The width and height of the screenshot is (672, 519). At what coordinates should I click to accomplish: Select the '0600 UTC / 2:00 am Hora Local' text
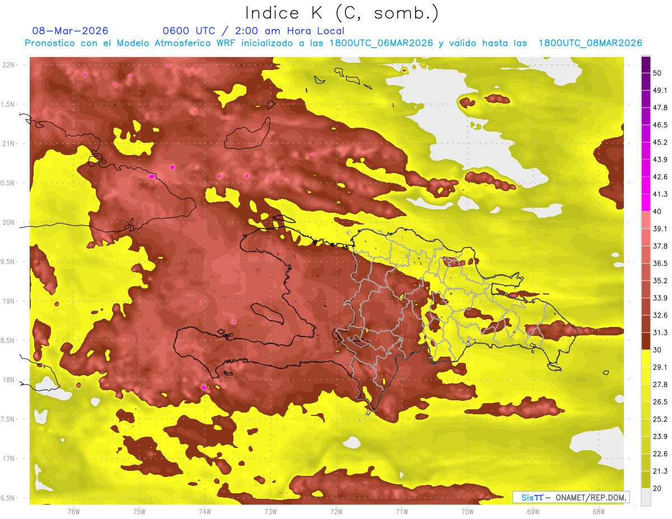[x=253, y=31]
